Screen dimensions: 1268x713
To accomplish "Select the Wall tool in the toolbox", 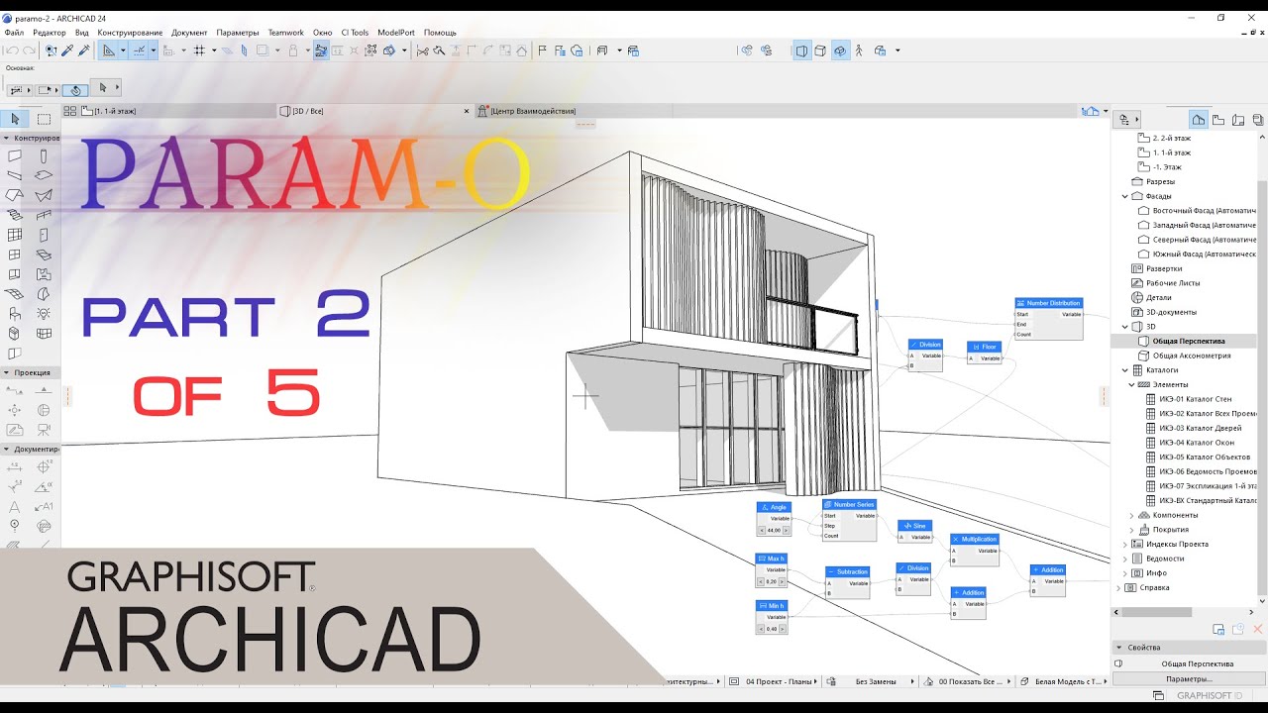I will [x=15, y=156].
